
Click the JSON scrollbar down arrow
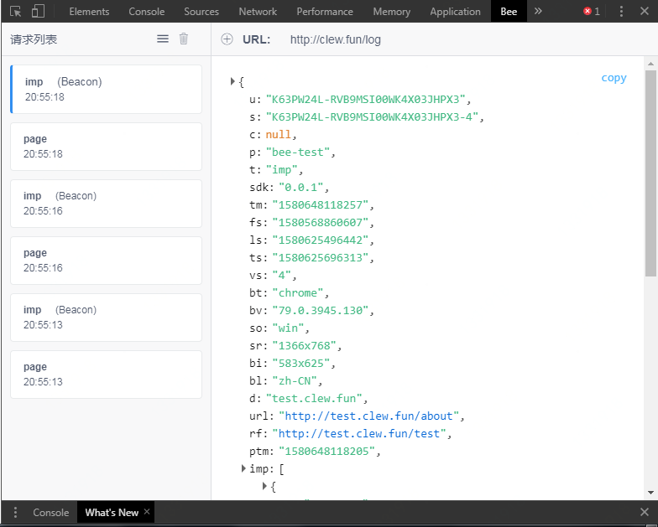point(650,493)
